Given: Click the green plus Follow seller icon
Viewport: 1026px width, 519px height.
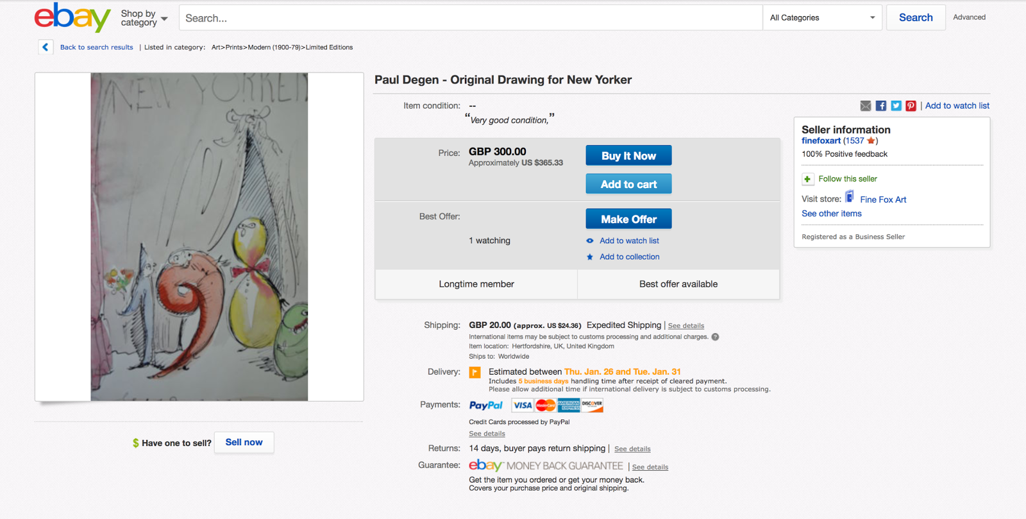Looking at the screenshot, I should 807,179.
